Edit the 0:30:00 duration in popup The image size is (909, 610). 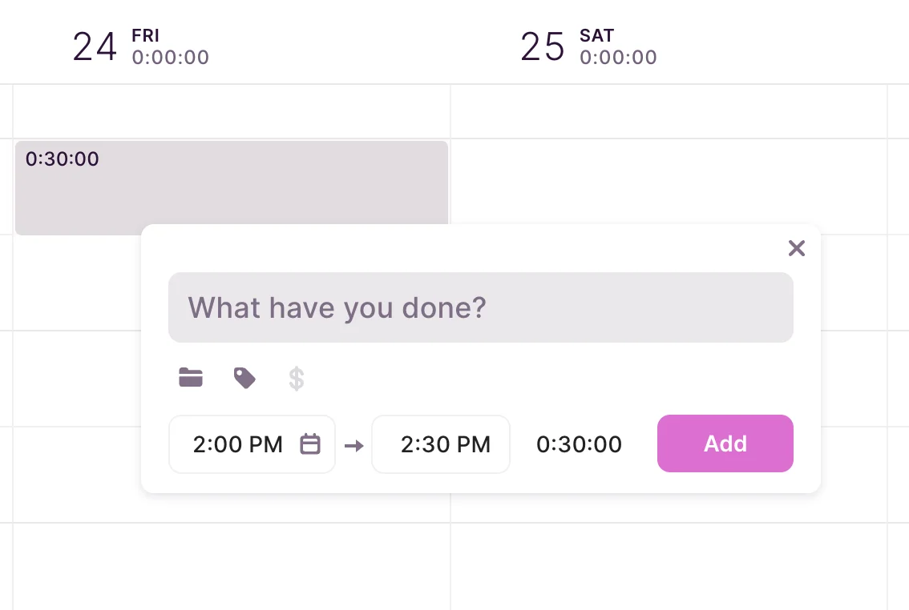pos(579,444)
